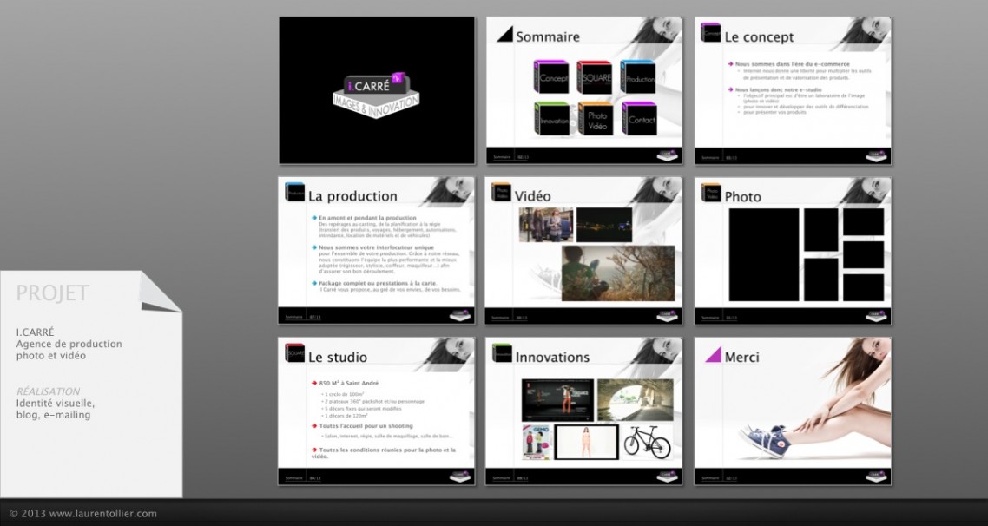The height and width of the screenshot is (526, 988).
Task: Click Sommaire footer link on Vidéo slide
Action: click(501, 318)
